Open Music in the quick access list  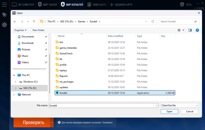coord(25,56)
